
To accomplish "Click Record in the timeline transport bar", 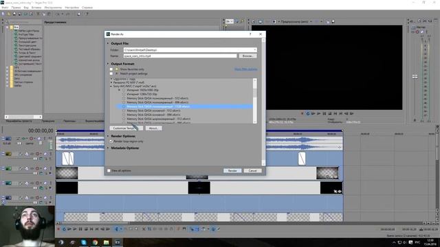I will tap(58, 229).
